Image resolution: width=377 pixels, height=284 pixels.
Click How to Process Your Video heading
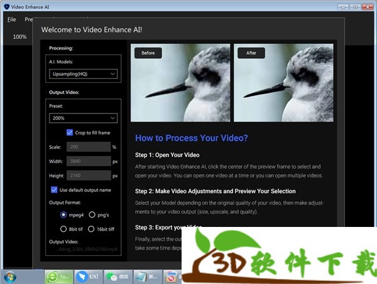[x=192, y=138]
